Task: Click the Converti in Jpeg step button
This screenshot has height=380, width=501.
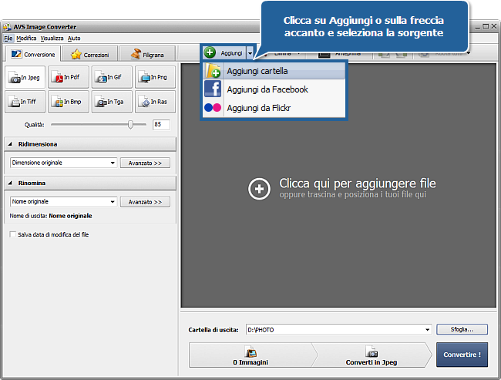Action: point(372,355)
